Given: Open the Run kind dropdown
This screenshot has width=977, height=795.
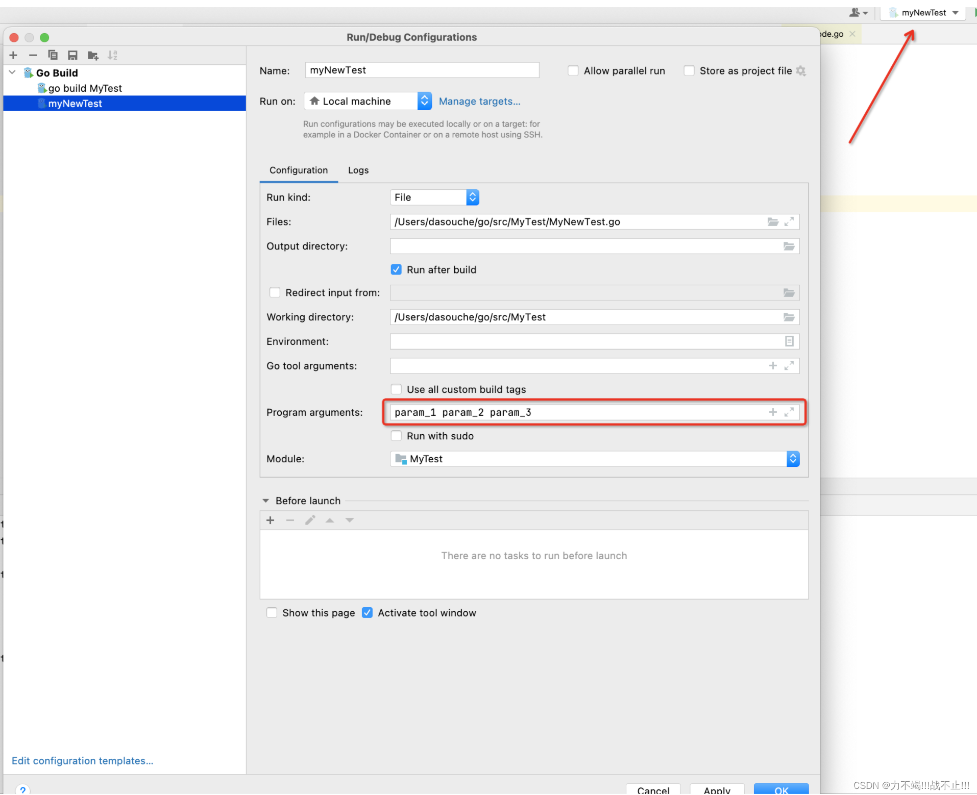Looking at the screenshot, I should tap(434, 197).
